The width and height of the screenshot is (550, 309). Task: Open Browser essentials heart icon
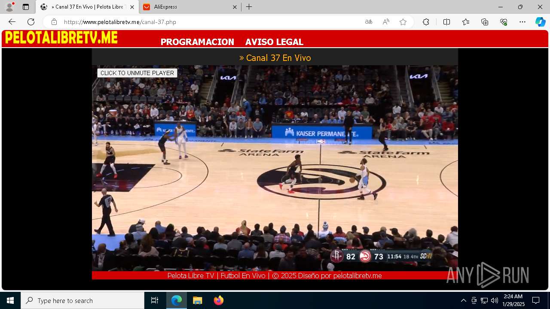point(504,22)
